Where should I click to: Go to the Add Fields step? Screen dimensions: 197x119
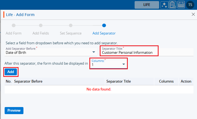[x=41, y=26]
